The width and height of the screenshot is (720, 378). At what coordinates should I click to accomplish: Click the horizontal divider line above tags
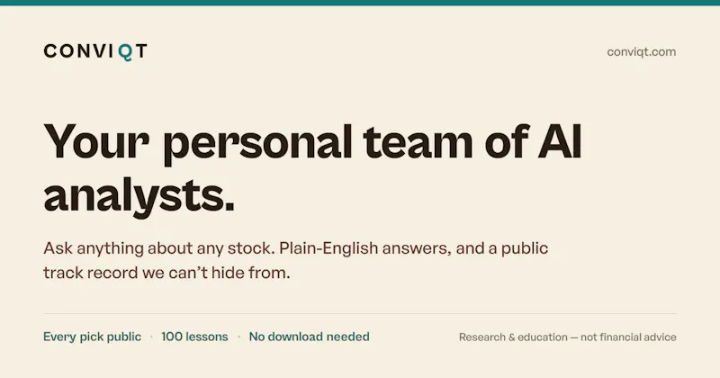[360, 314]
